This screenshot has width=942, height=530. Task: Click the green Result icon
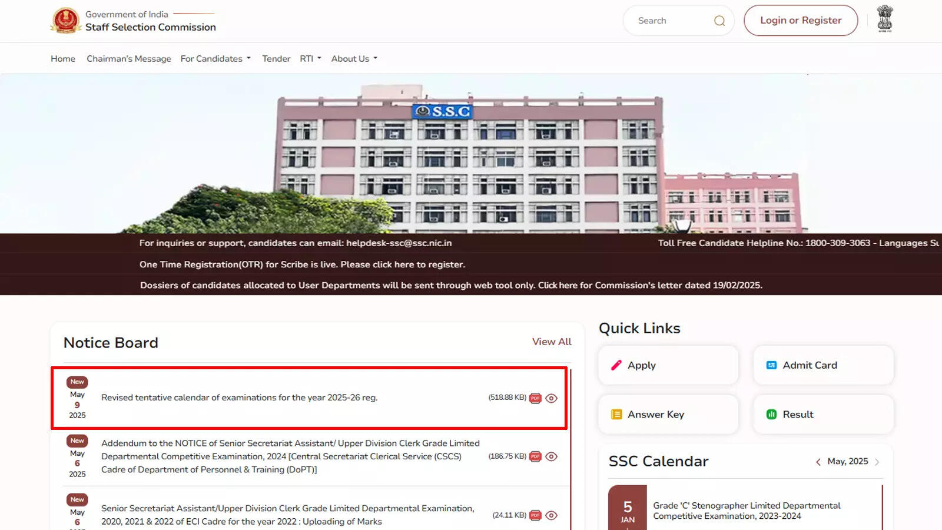[771, 415]
